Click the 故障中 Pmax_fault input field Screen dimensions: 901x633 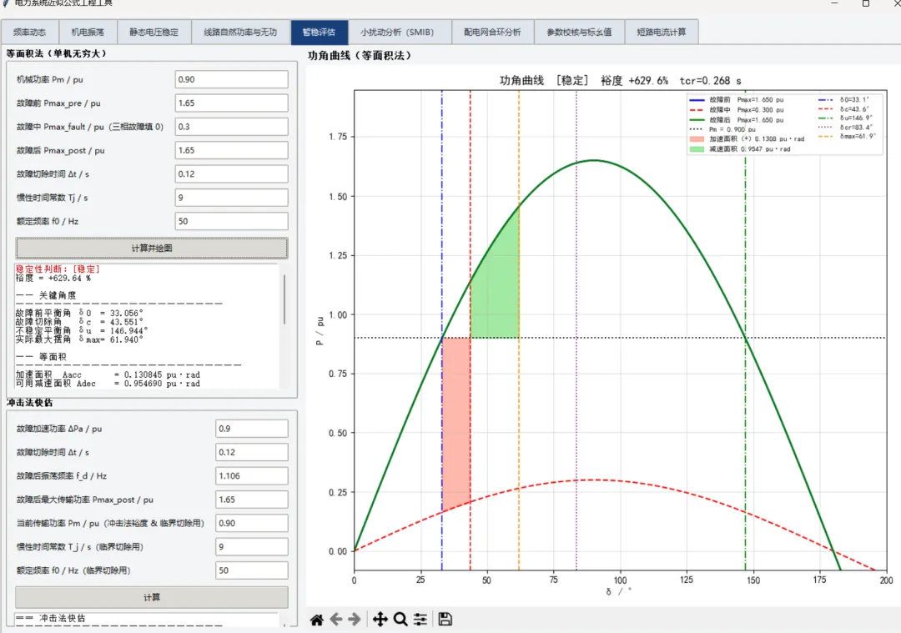(x=232, y=127)
